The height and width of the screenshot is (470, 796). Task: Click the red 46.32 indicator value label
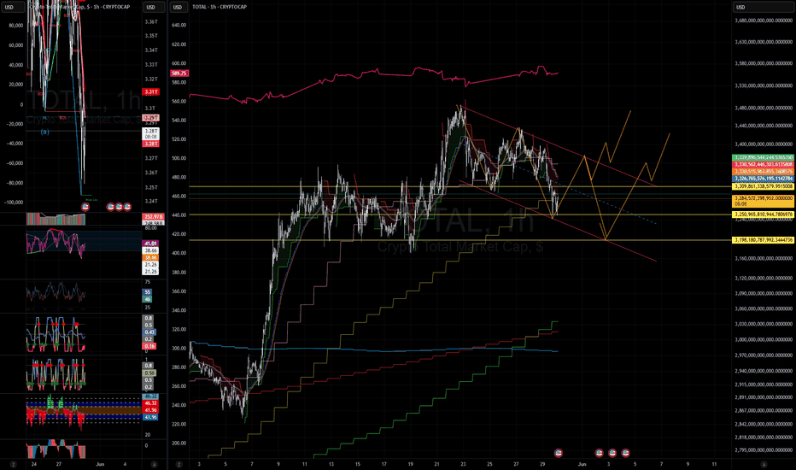[x=151, y=403]
